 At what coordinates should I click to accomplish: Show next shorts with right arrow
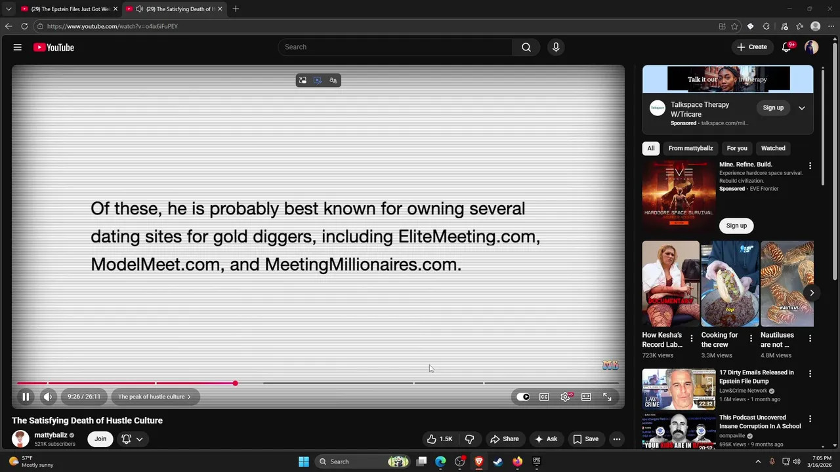click(812, 293)
